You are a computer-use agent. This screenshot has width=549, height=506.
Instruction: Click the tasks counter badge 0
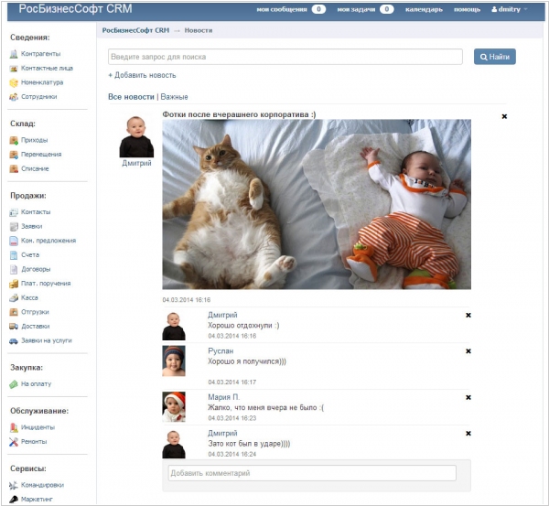click(386, 9)
